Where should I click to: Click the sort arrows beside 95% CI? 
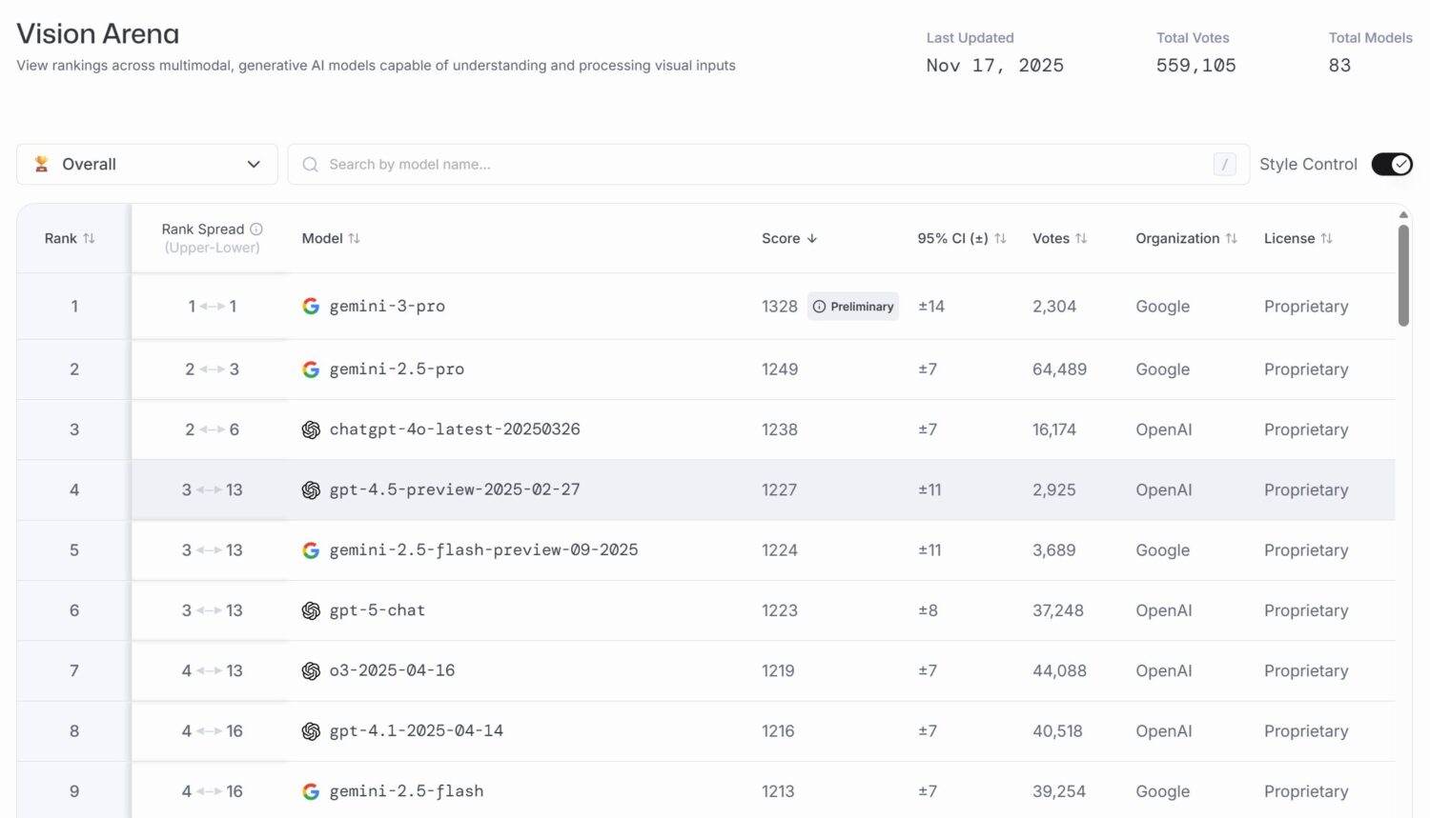point(1000,239)
